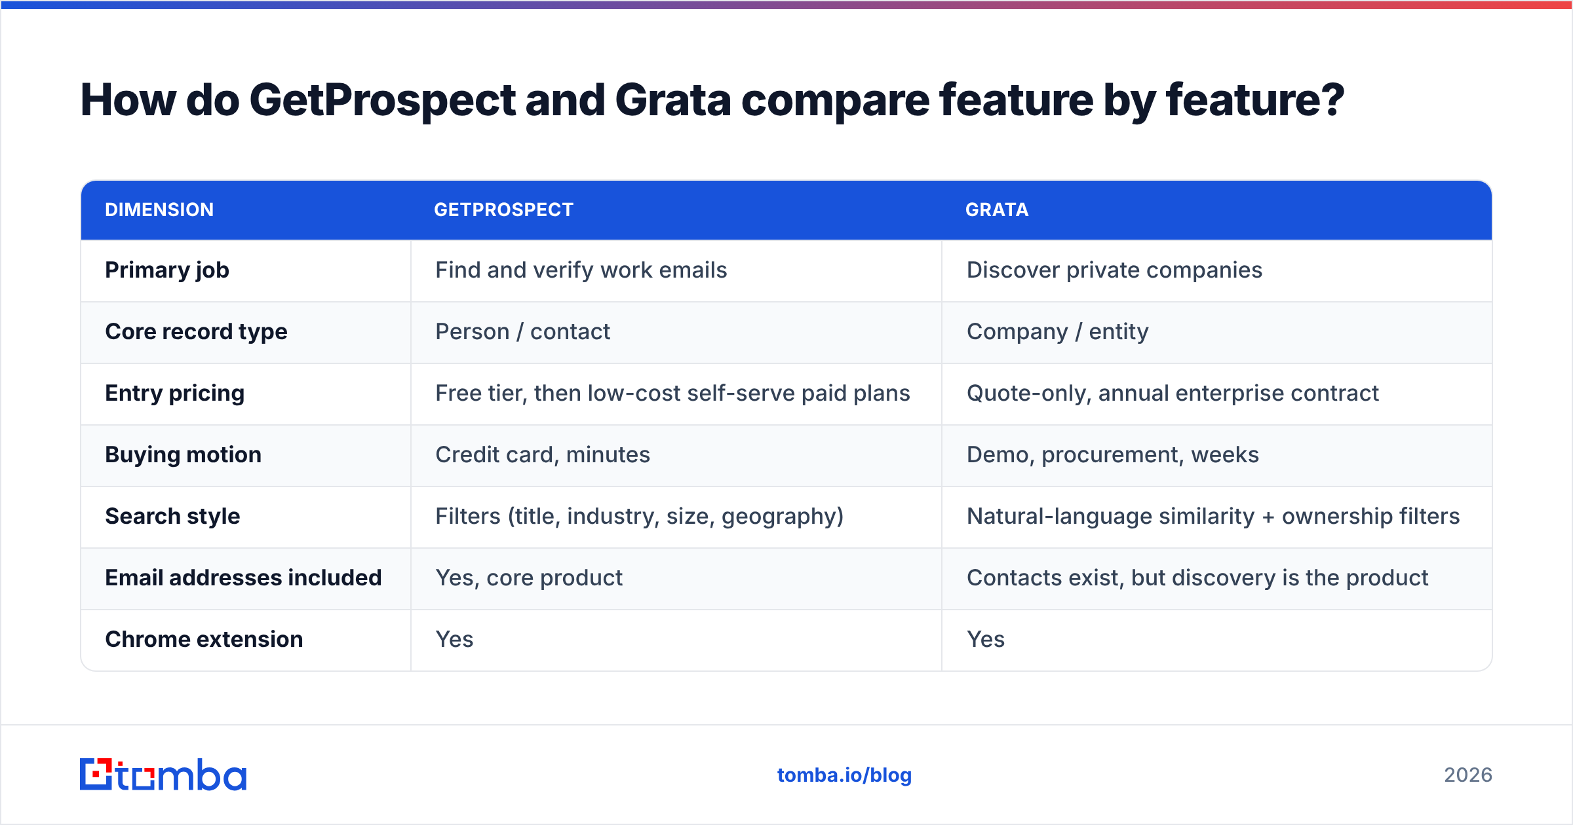
Task: Click 'Filters (title, industry, size, geography)' cell
Action: click(x=640, y=517)
